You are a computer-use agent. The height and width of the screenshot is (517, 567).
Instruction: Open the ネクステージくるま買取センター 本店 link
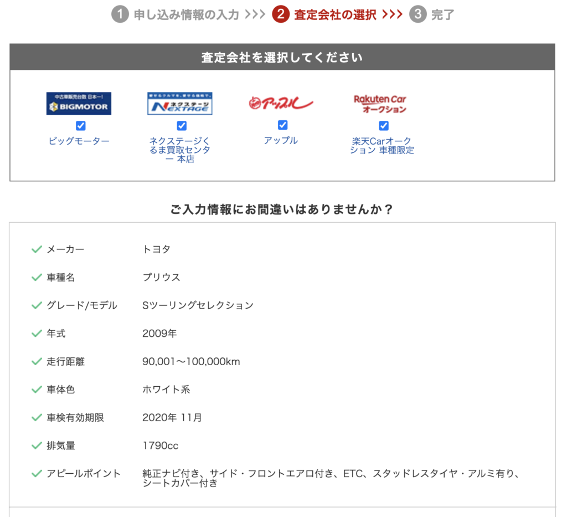pyautogui.click(x=180, y=150)
